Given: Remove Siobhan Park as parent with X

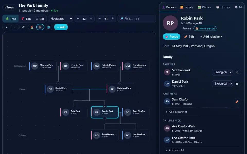Looking at the screenshot, I should click(x=237, y=72).
